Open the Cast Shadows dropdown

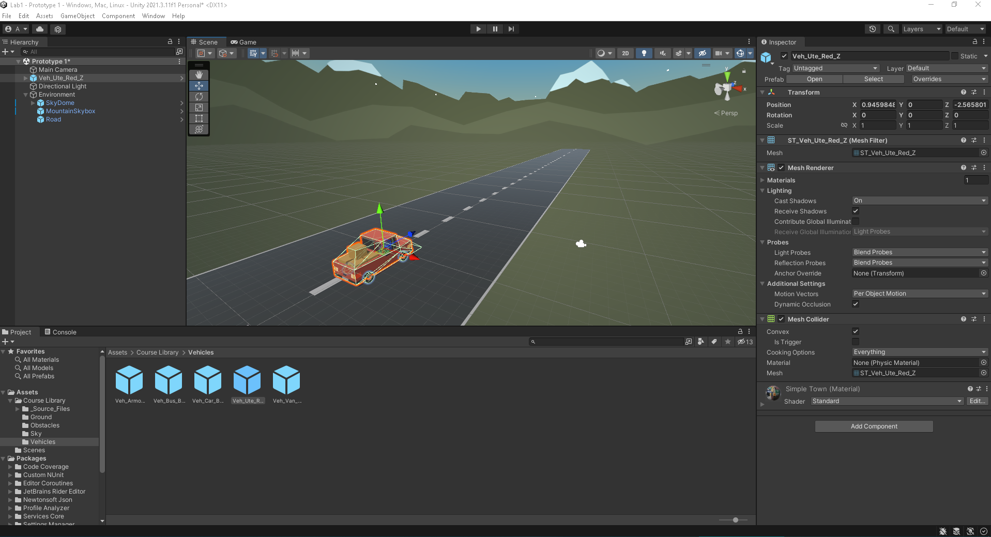919,201
